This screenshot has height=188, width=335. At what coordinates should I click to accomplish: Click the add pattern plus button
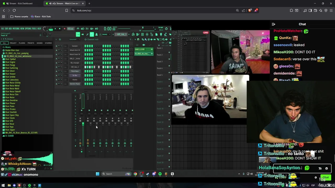coord(129,34)
